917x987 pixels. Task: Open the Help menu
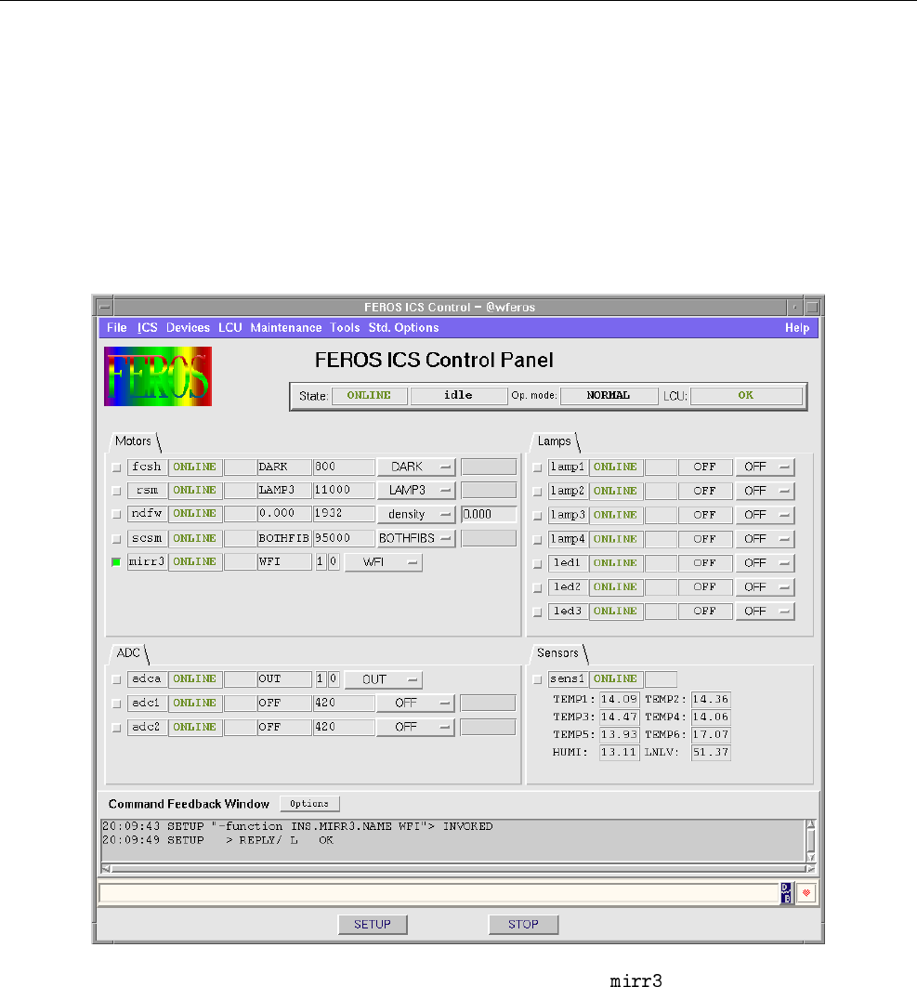pos(797,327)
